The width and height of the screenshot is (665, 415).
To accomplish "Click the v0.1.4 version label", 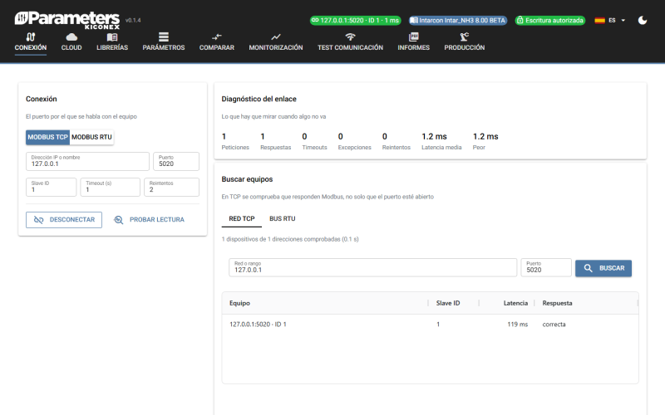I will [x=133, y=20].
